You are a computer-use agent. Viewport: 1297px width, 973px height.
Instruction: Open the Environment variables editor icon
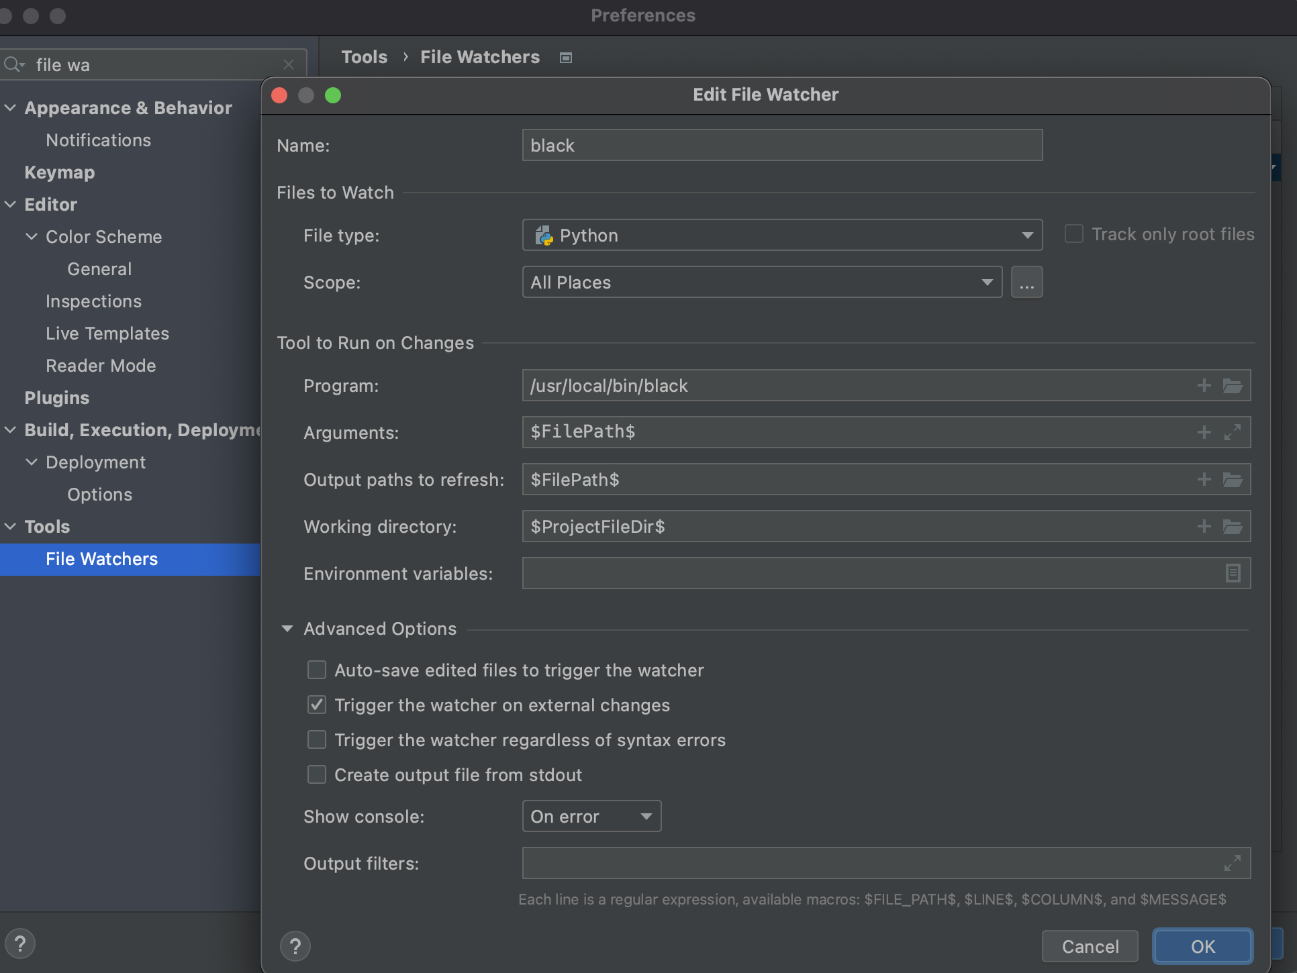coord(1233,573)
